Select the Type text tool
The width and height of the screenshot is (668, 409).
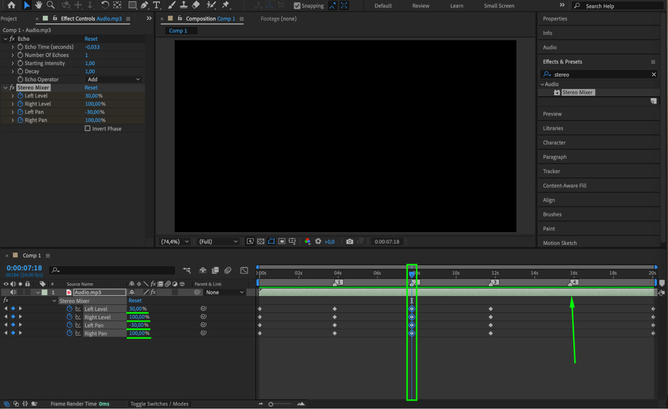point(156,5)
